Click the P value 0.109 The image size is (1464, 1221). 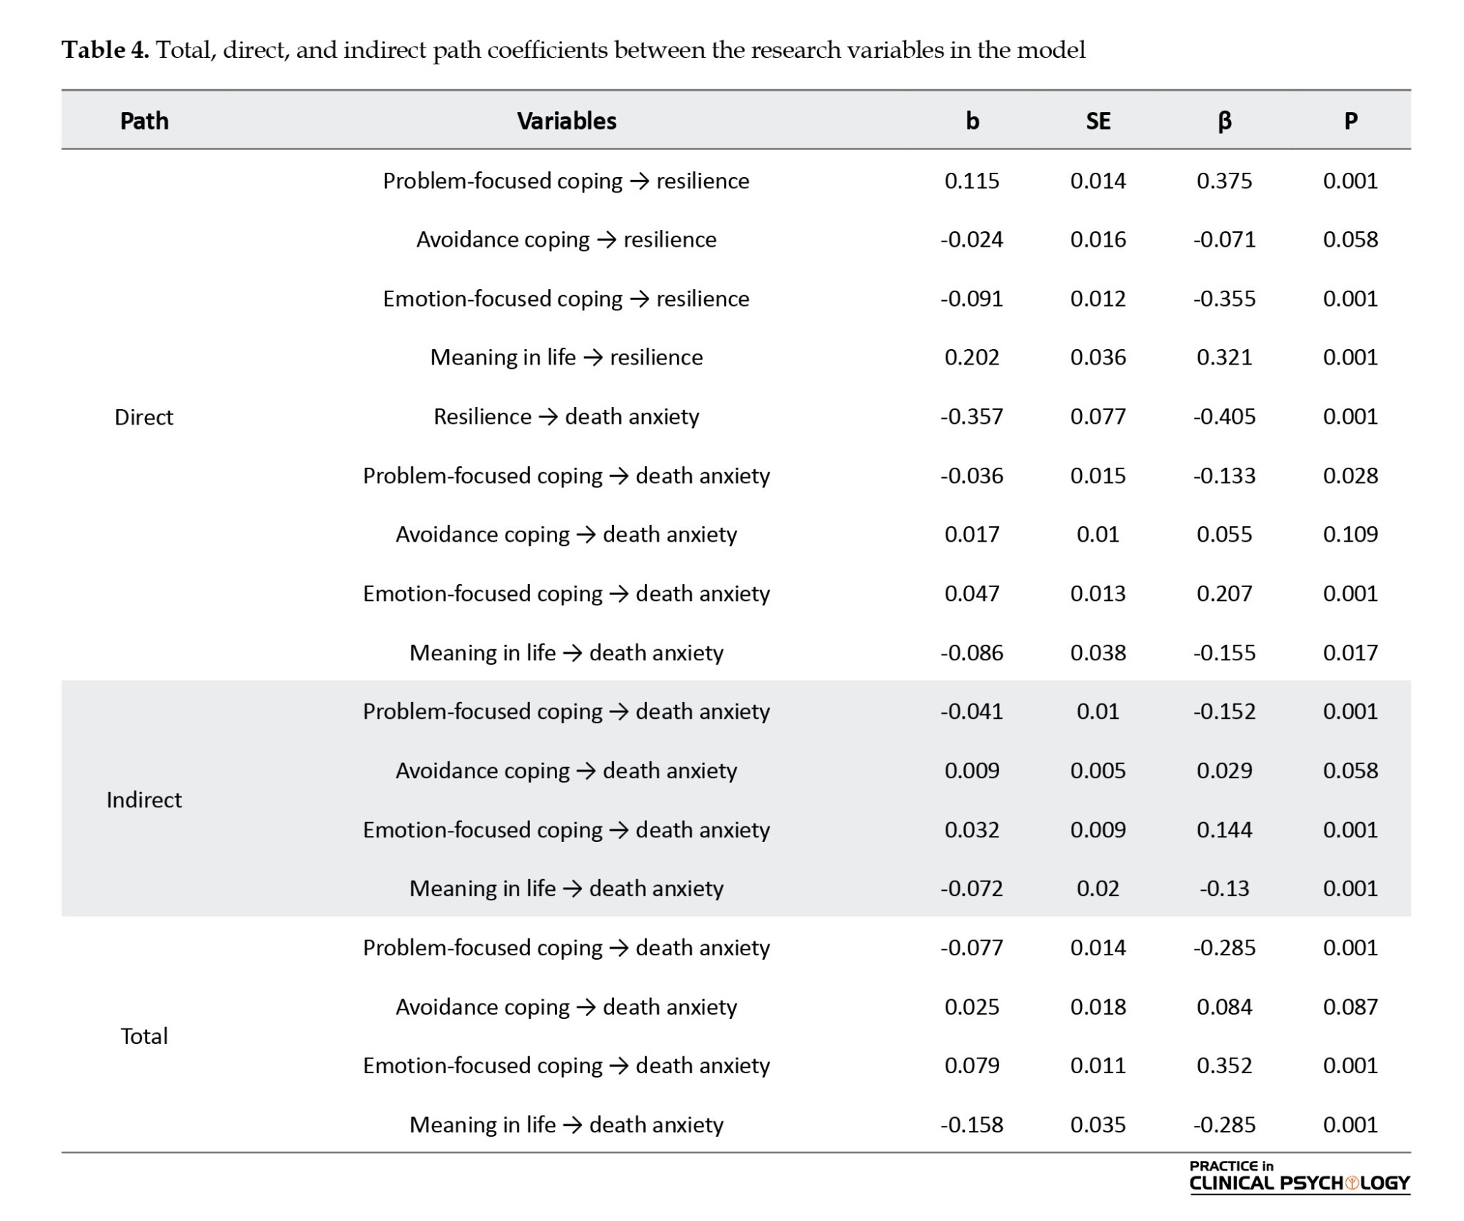(1351, 534)
